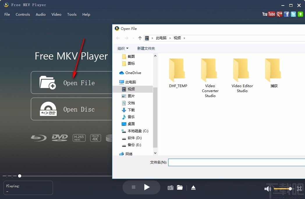
Task: Click the Blu-ray format logo
Action: click(x=39, y=138)
